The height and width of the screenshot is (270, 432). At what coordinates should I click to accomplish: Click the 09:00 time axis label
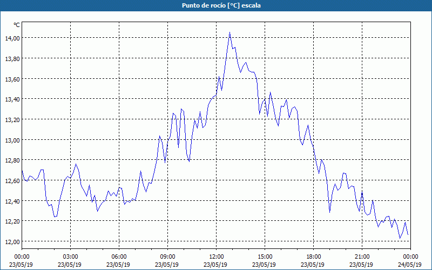167,257
